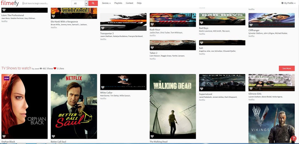The image size is (299, 144).
Task: Open the White Collar title link
Action: click(x=106, y=93)
